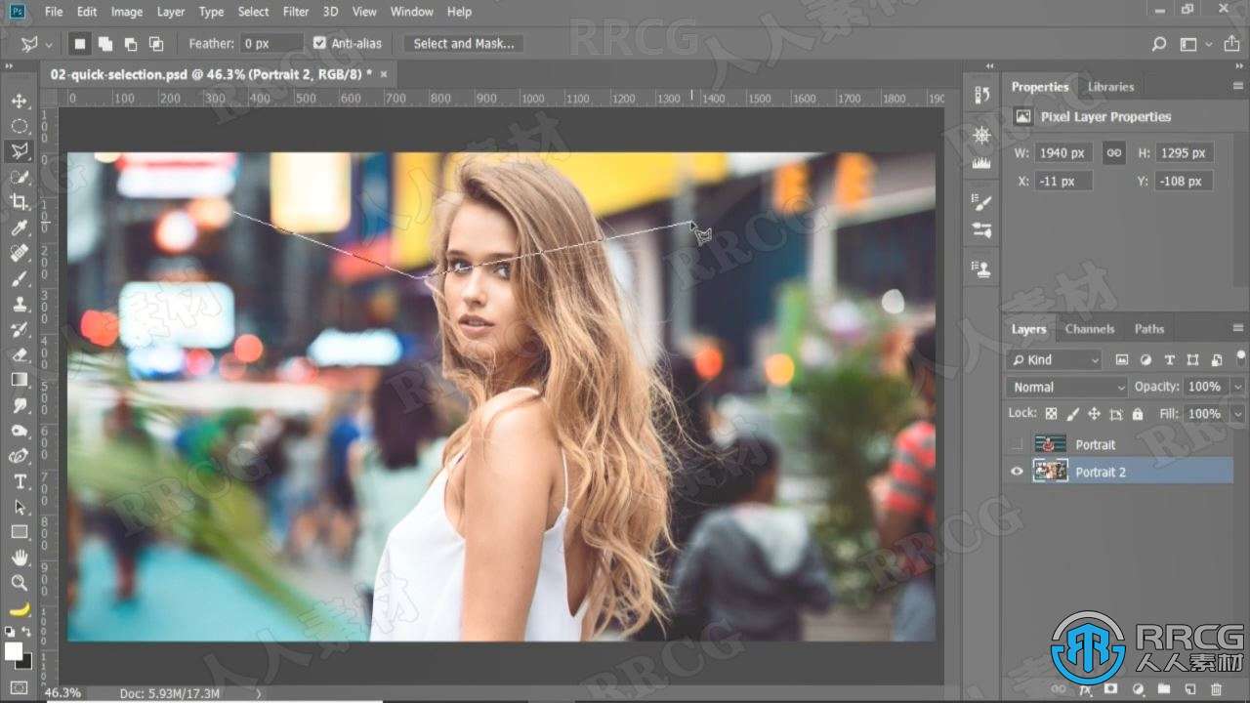Image resolution: width=1250 pixels, height=703 pixels.
Task: Select the Brush tool
Action: [20, 278]
